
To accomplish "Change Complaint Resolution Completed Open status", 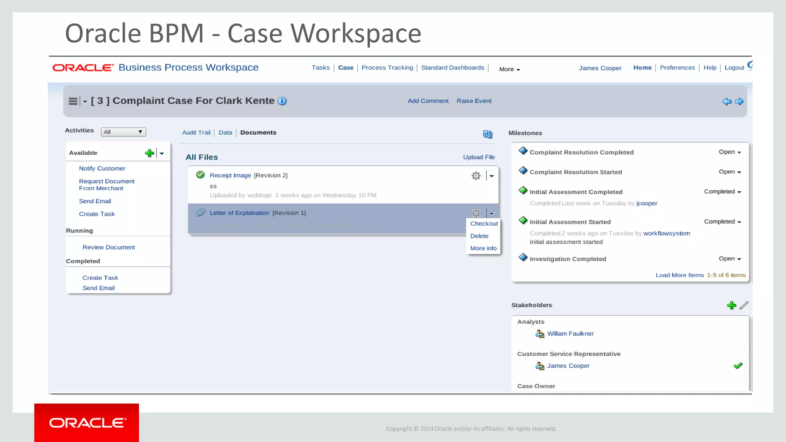I will pyautogui.click(x=730, y=152).
